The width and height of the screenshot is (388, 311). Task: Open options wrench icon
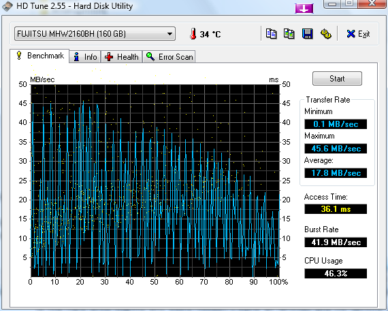click(325, 34)
